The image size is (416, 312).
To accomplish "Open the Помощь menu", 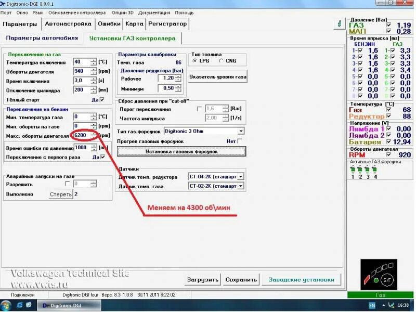I will (184, 12).
